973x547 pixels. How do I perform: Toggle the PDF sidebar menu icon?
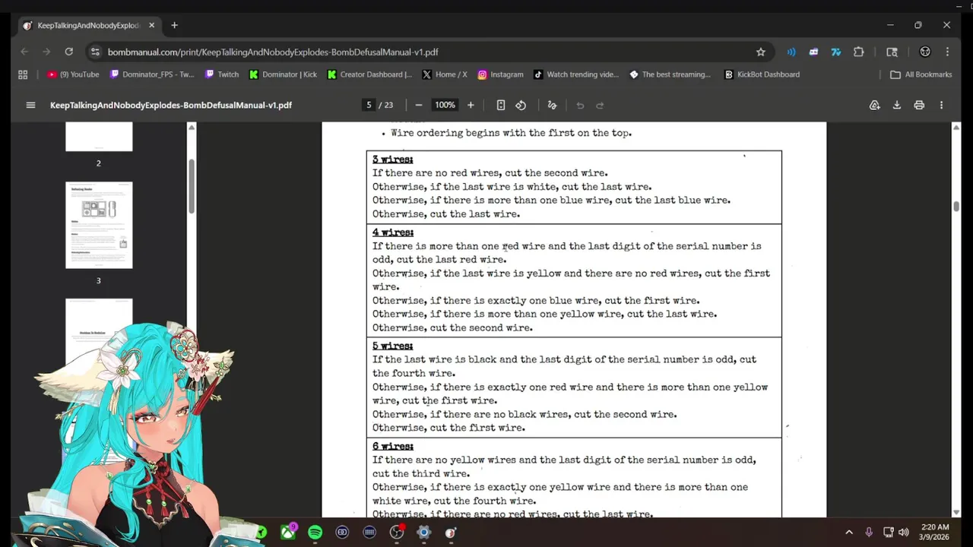[x=30, y=105]
